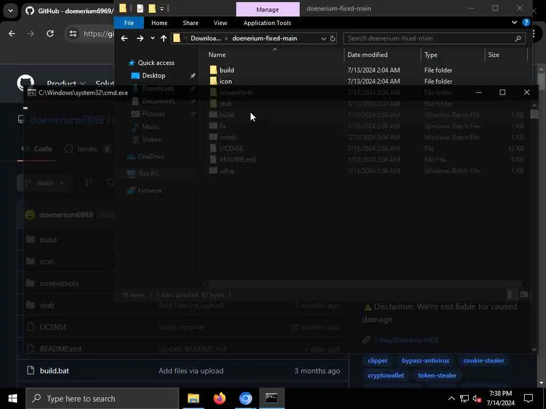Open the browser site information icon
This screenshot has width=546, height=409.
73,34
